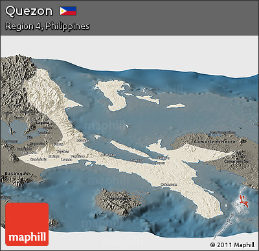Click the 'Tayabas' town label
The height and width of the screenshot is (251, 259).
tap(63, 152)
